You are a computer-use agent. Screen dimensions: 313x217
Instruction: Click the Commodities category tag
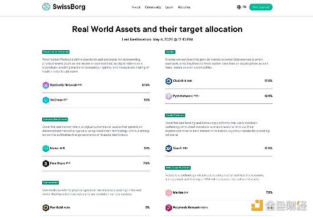50,183
